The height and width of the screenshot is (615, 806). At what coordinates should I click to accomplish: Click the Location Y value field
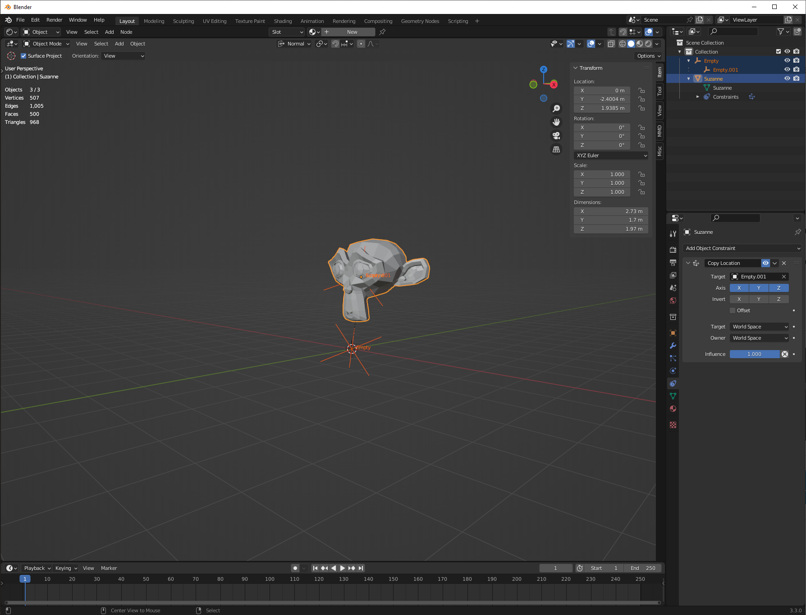tap(602, 99)
